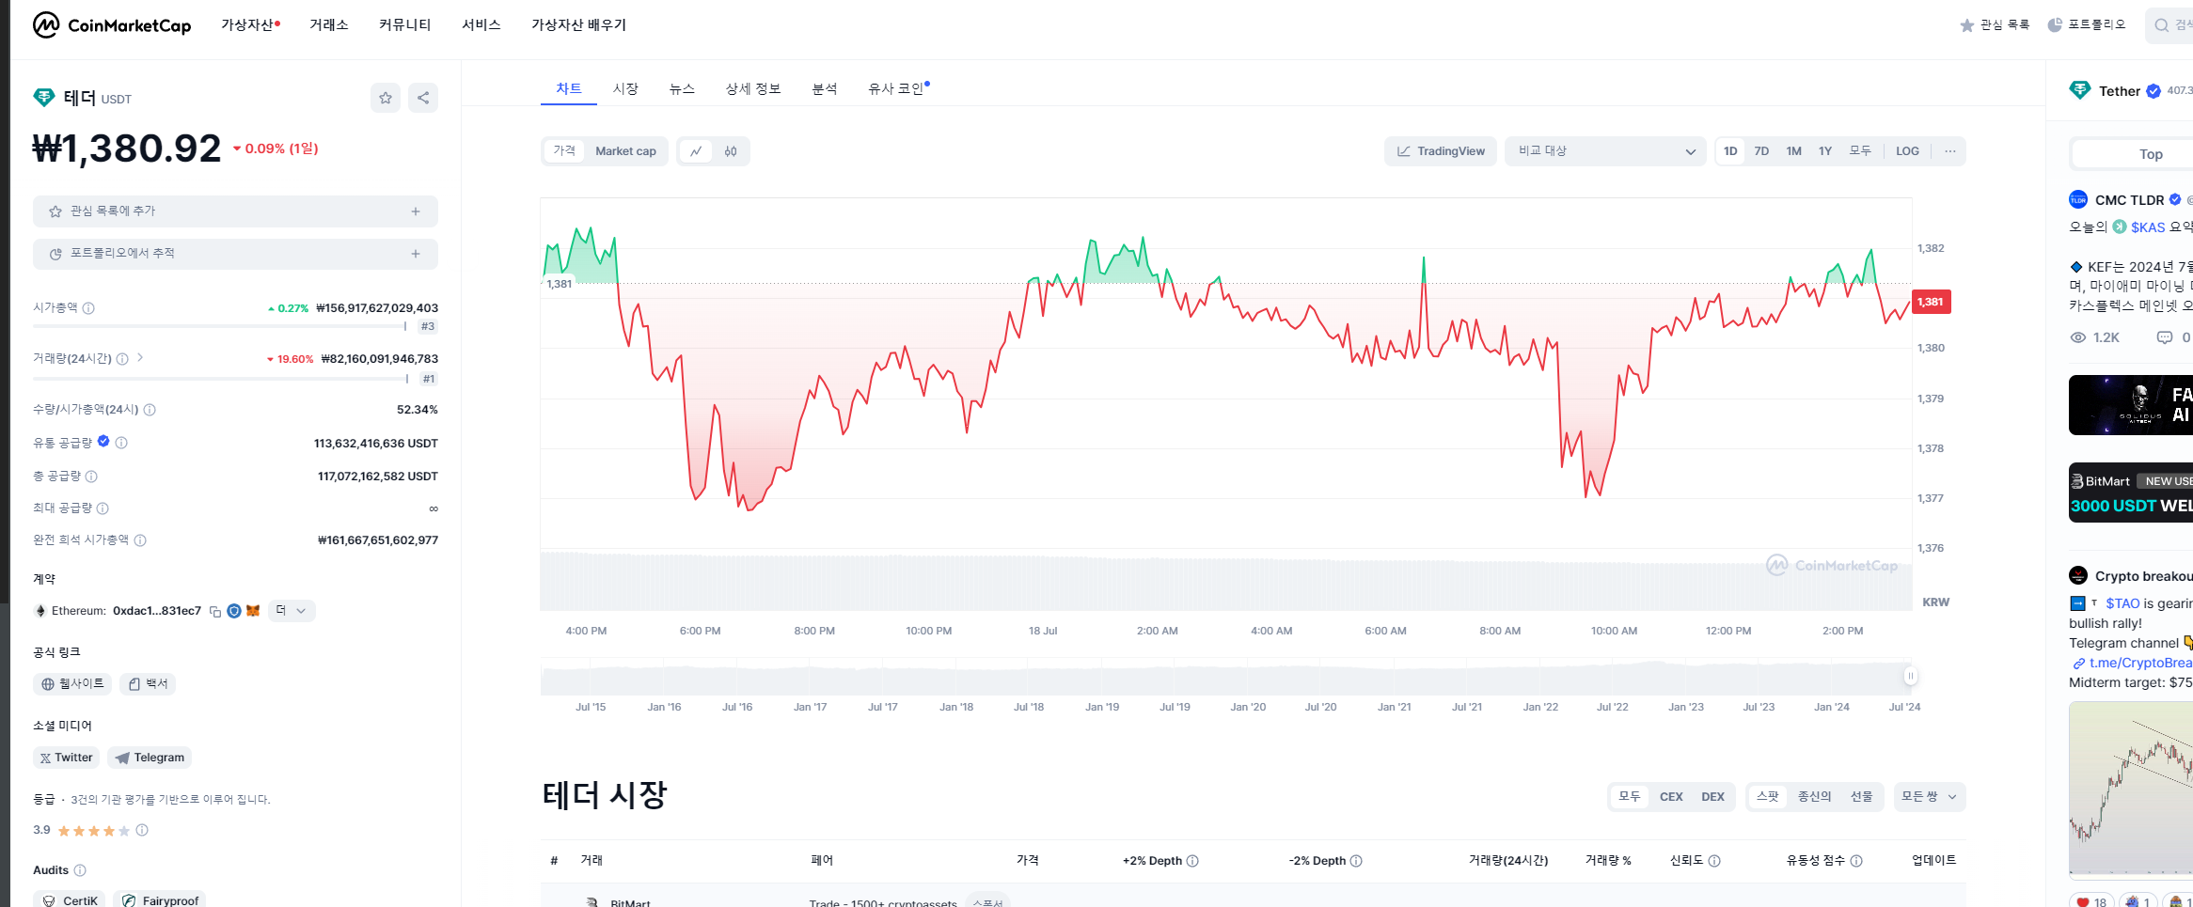The image size is (2193, 907).
Task: Click the chart range slider handle
Action: click(1910, 676)
